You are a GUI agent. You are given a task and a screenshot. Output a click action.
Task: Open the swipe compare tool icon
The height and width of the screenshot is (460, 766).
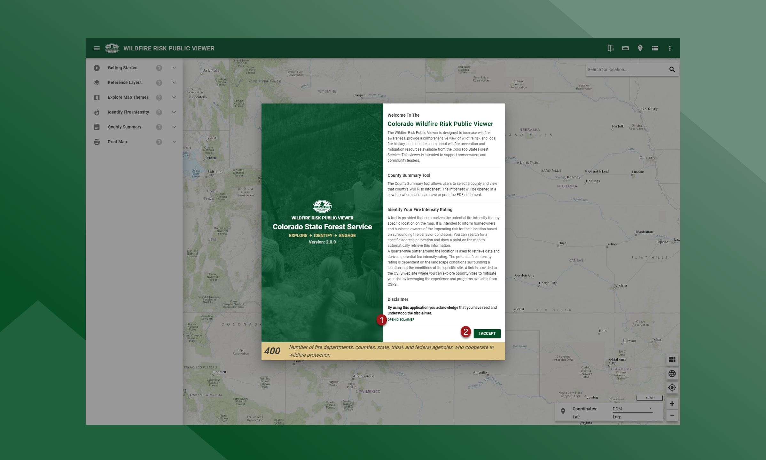click(610, 48)
